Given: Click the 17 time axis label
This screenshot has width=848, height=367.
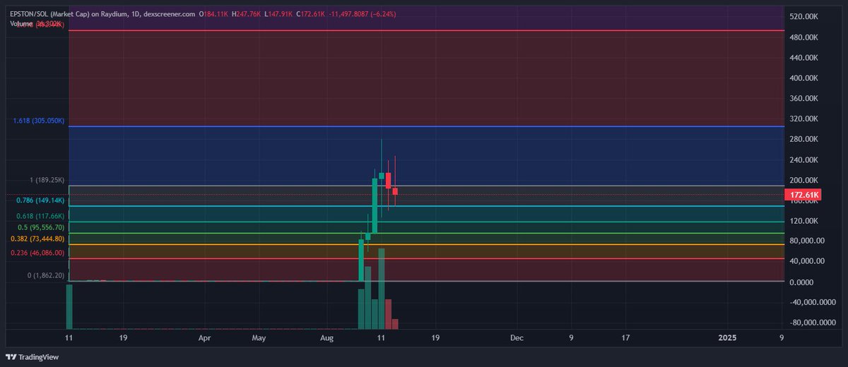Looking at the screenshot, I should [x=625, y=338].
